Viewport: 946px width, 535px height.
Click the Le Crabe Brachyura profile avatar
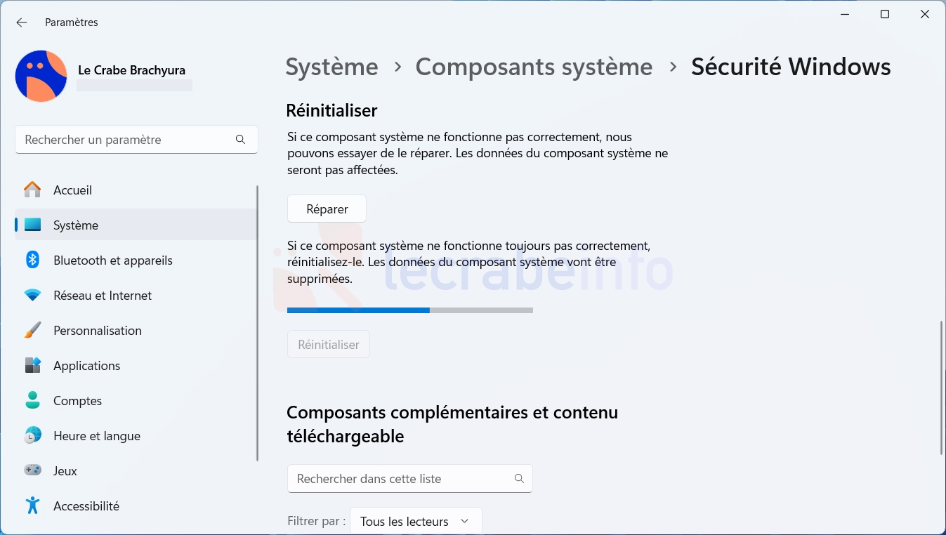(x=41, y=76)
